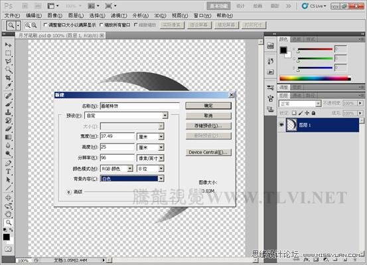Click the Device Central(E) button
This screenshot has height=265, width=367.
point(208,152)
